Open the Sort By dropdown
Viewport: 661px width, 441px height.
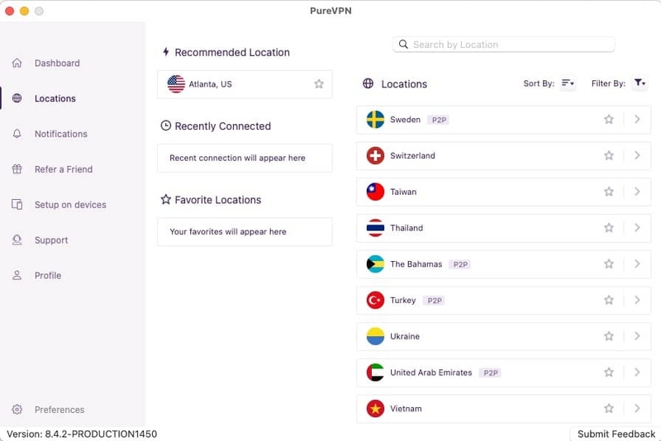tap(568, 83)
